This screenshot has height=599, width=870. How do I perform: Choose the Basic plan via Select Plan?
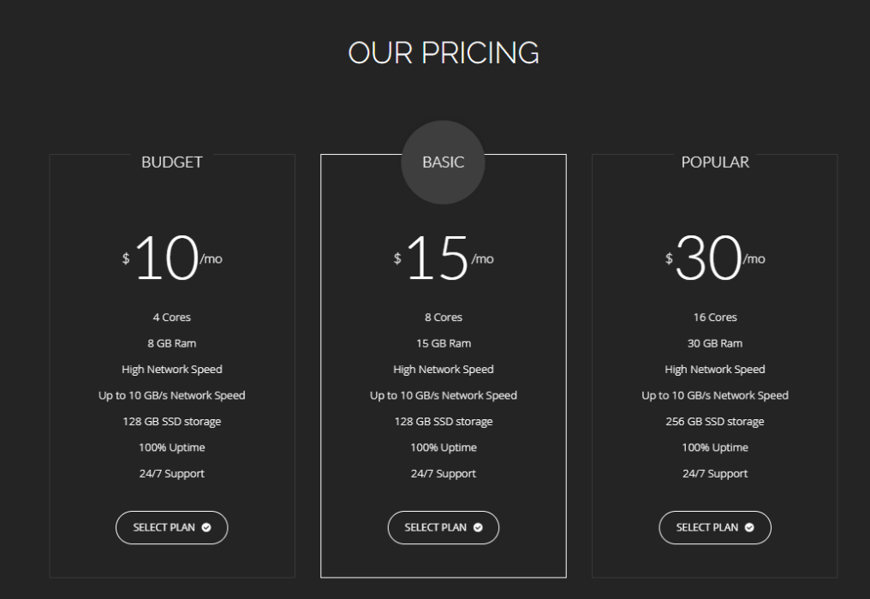coord(444,527)
